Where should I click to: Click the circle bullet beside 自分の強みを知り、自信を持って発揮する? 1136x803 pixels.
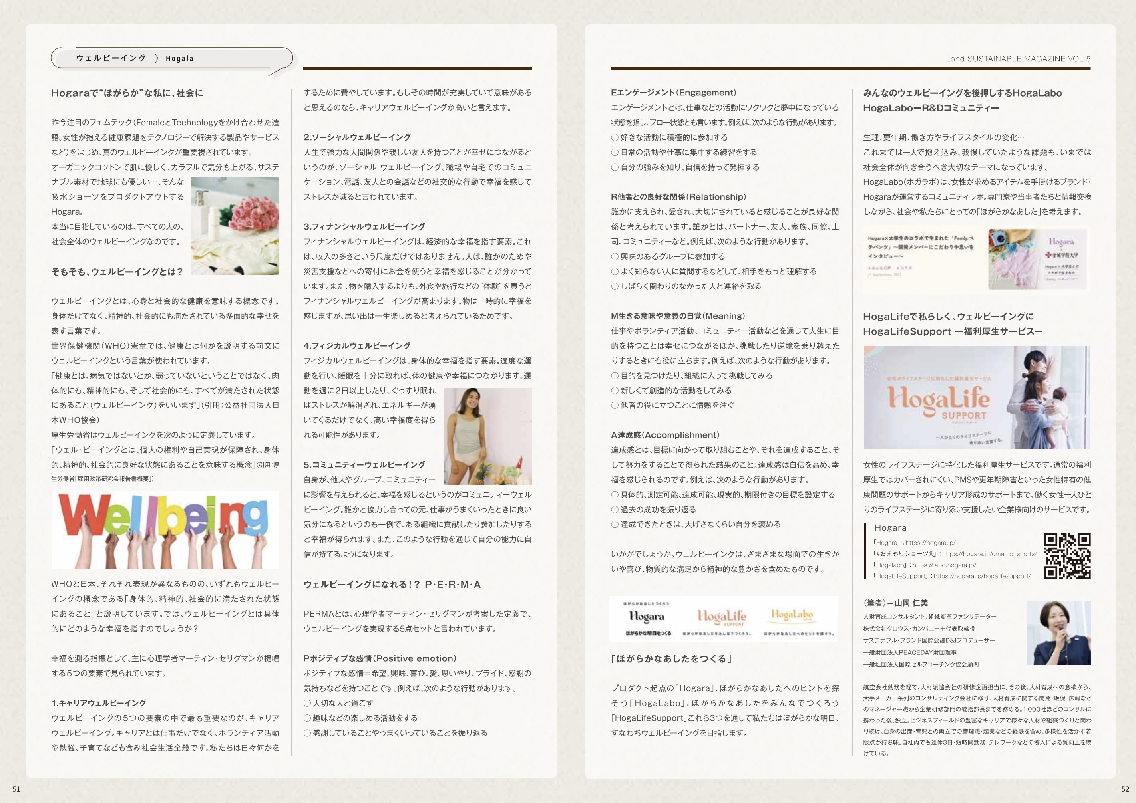pos(615,167)
